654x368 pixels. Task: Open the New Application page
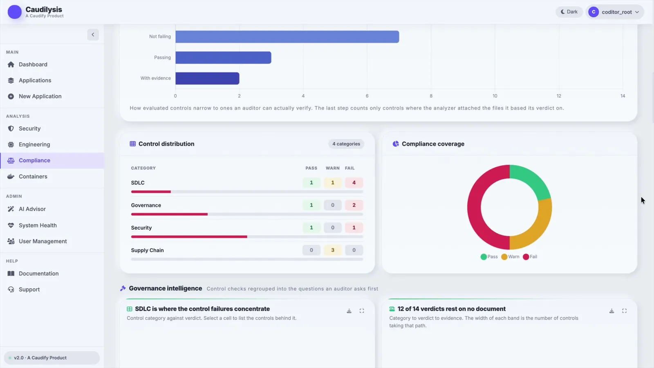pyautogui.click(x=52, y=96)
